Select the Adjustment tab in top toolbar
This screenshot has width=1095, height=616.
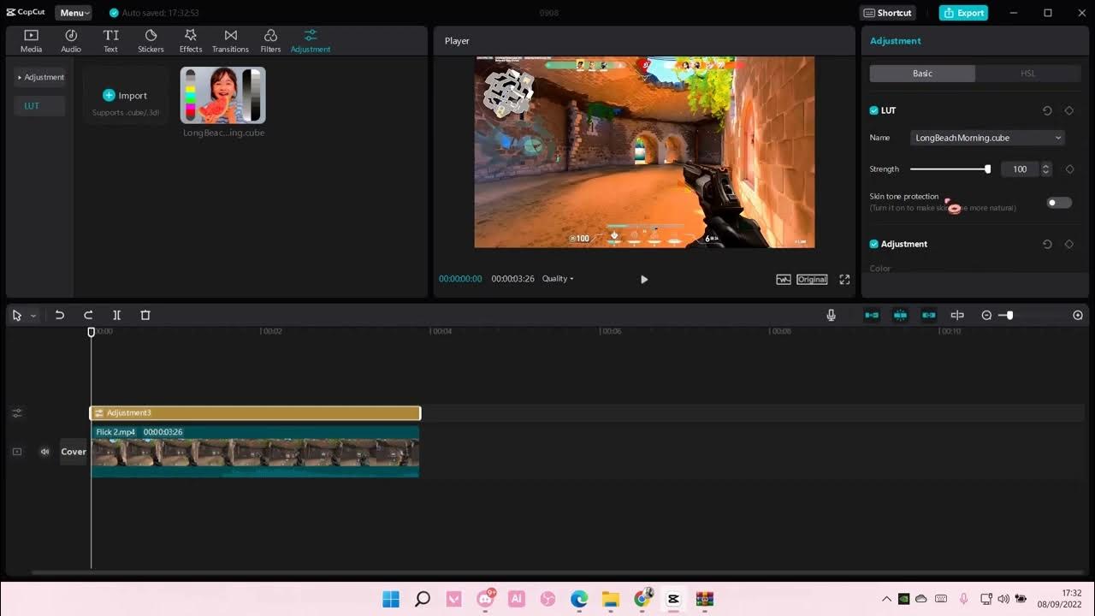[x=311, y=40]
